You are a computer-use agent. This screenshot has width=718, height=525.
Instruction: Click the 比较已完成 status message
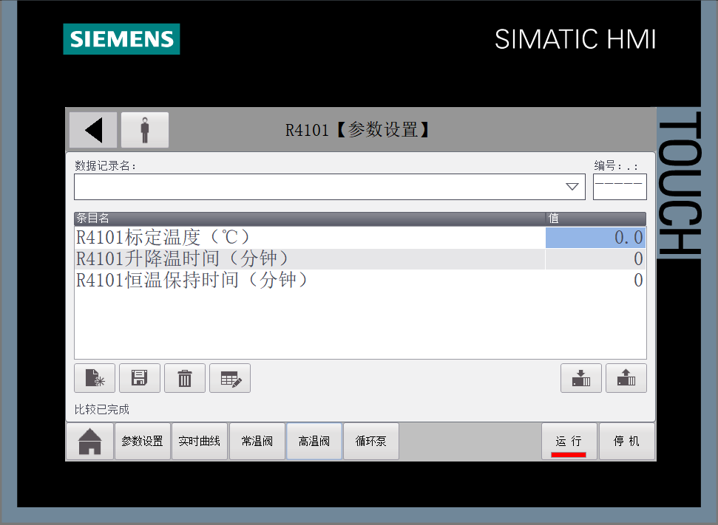[x=101, y=409]
